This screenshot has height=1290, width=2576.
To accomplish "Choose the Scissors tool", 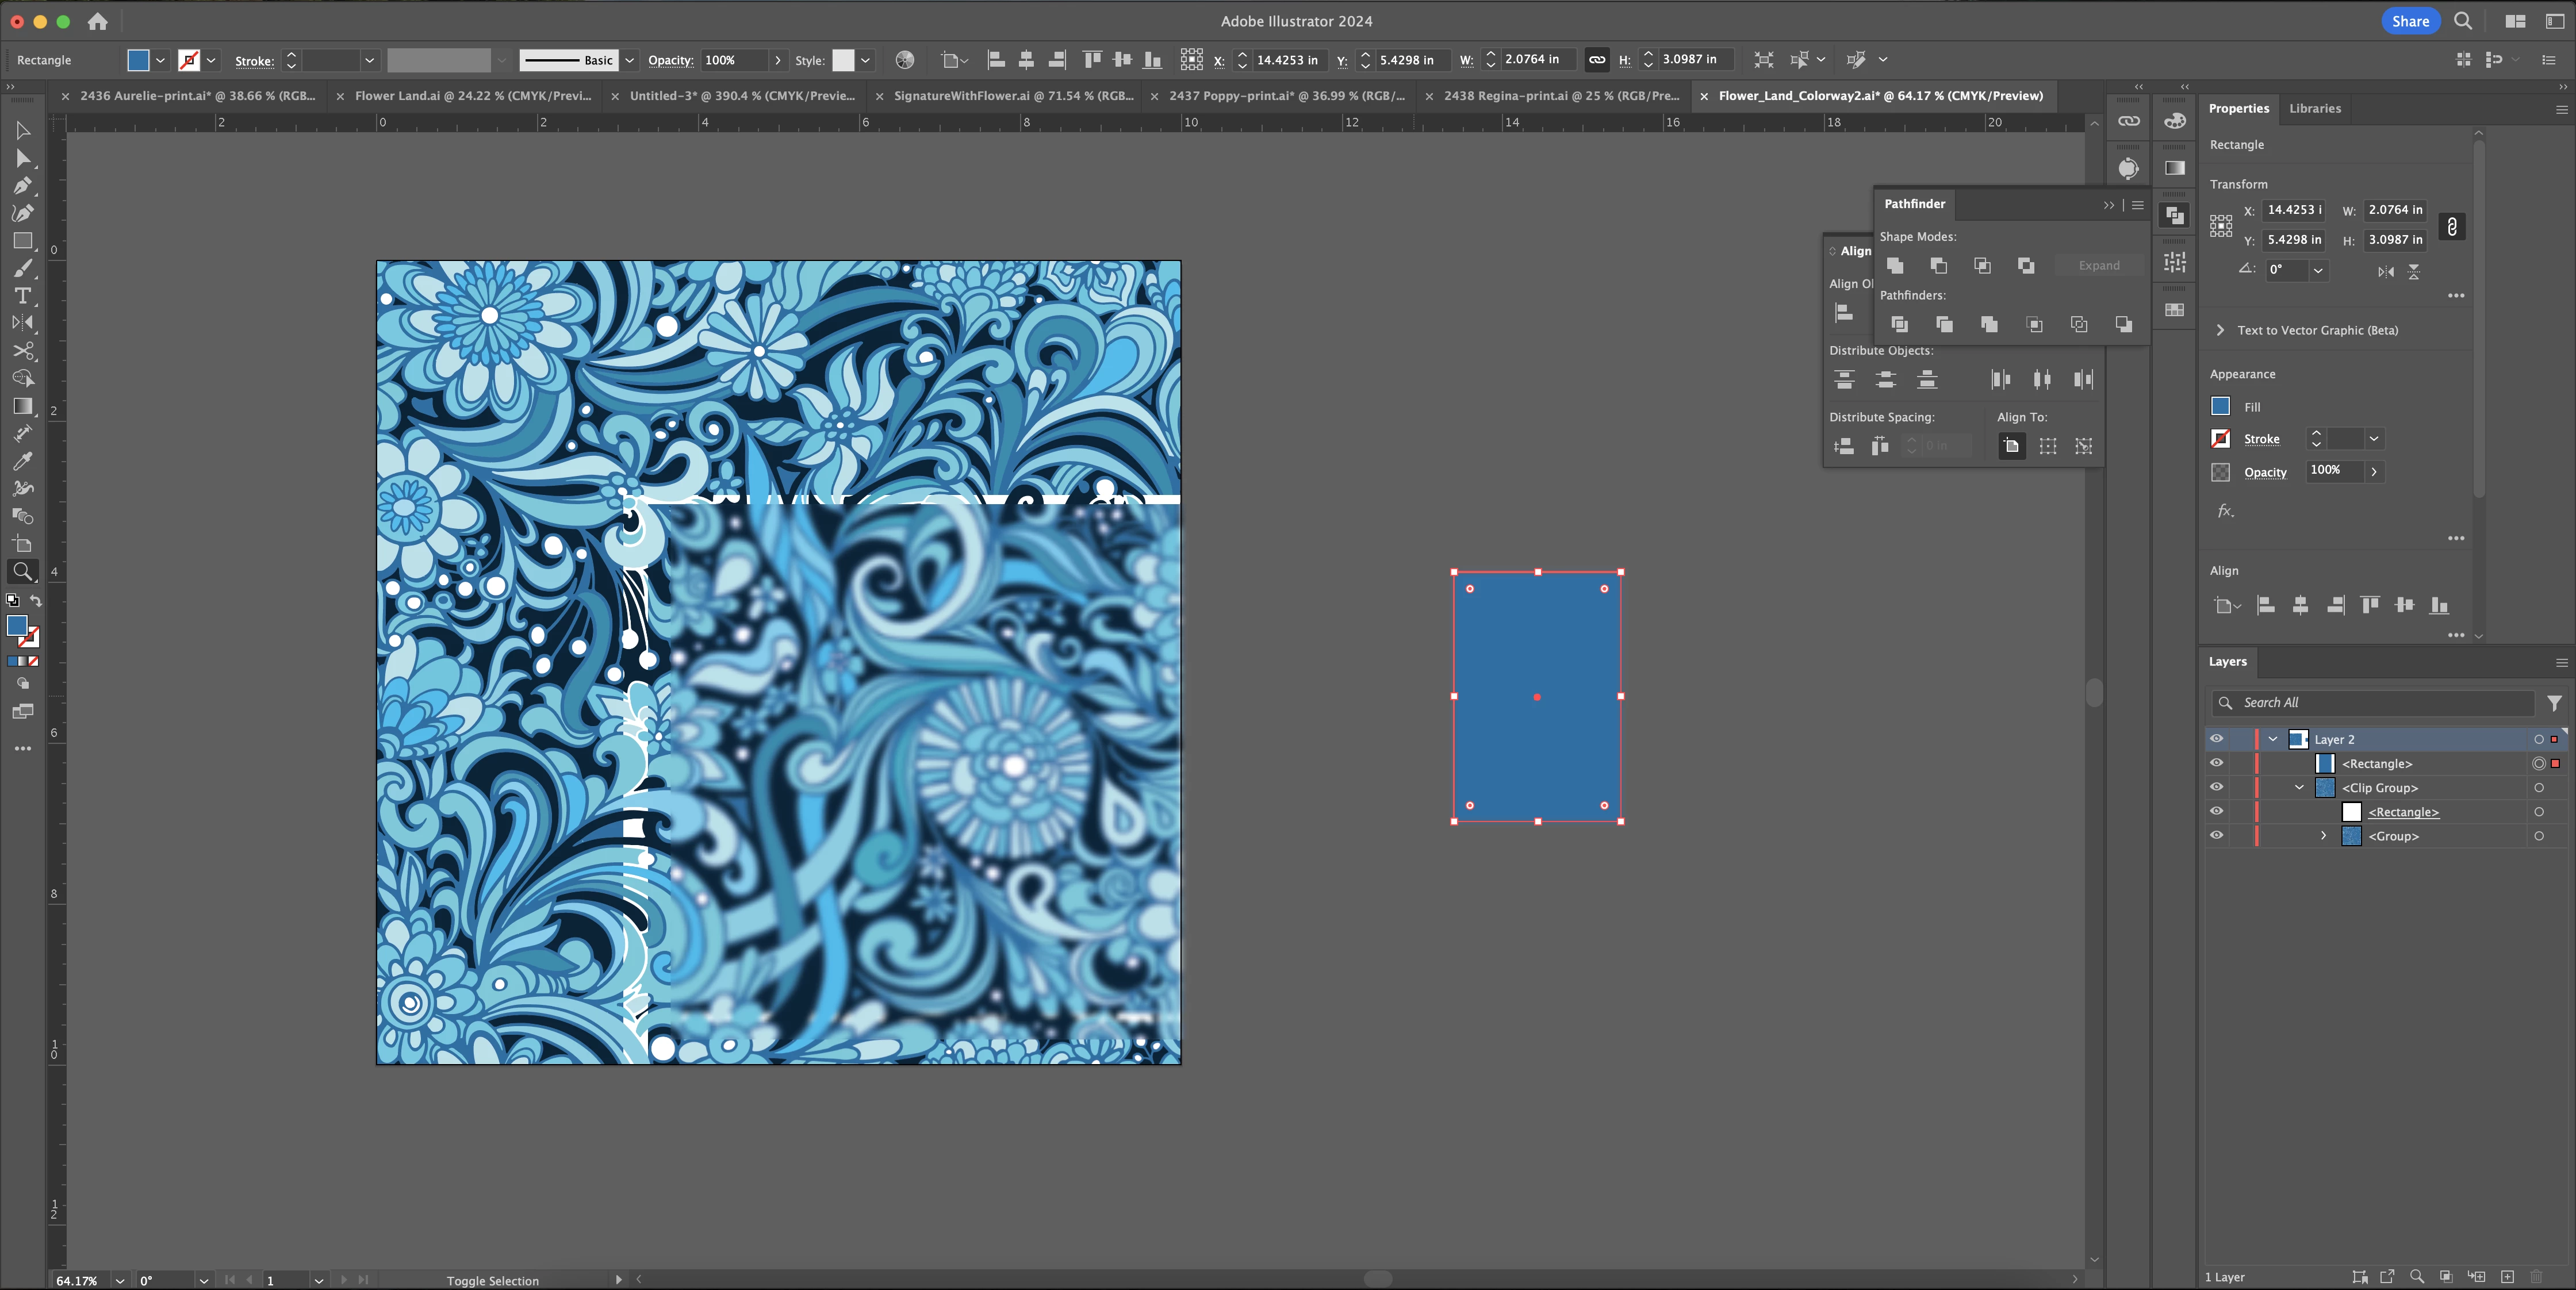I will pyautogui.click(x=22, y=351).
